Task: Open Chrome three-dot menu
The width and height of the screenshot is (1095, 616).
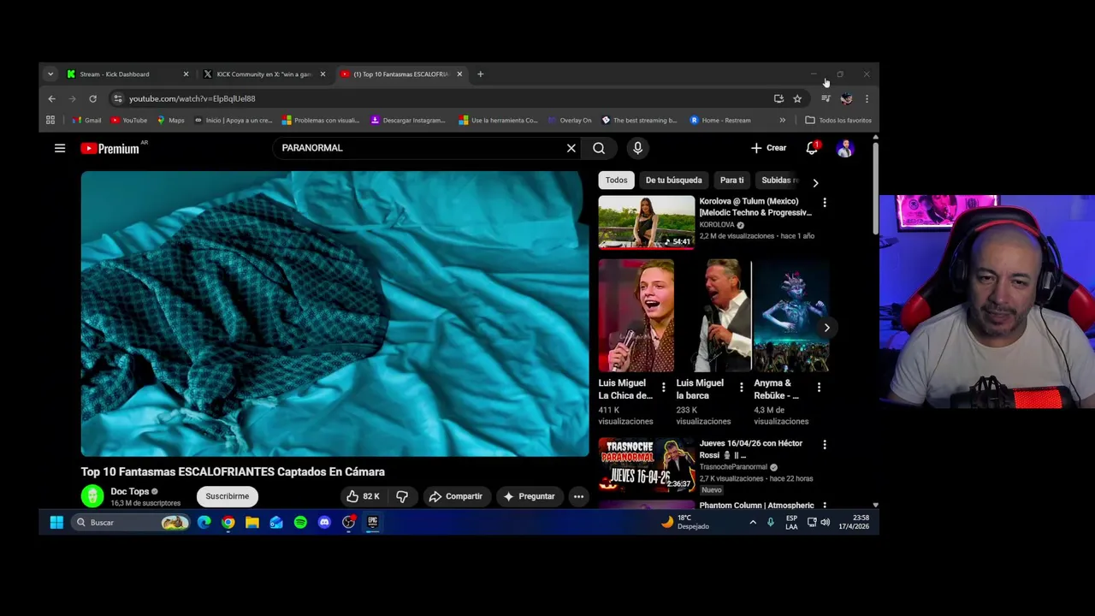Action: pyautogui.click(x=867, y=98)
